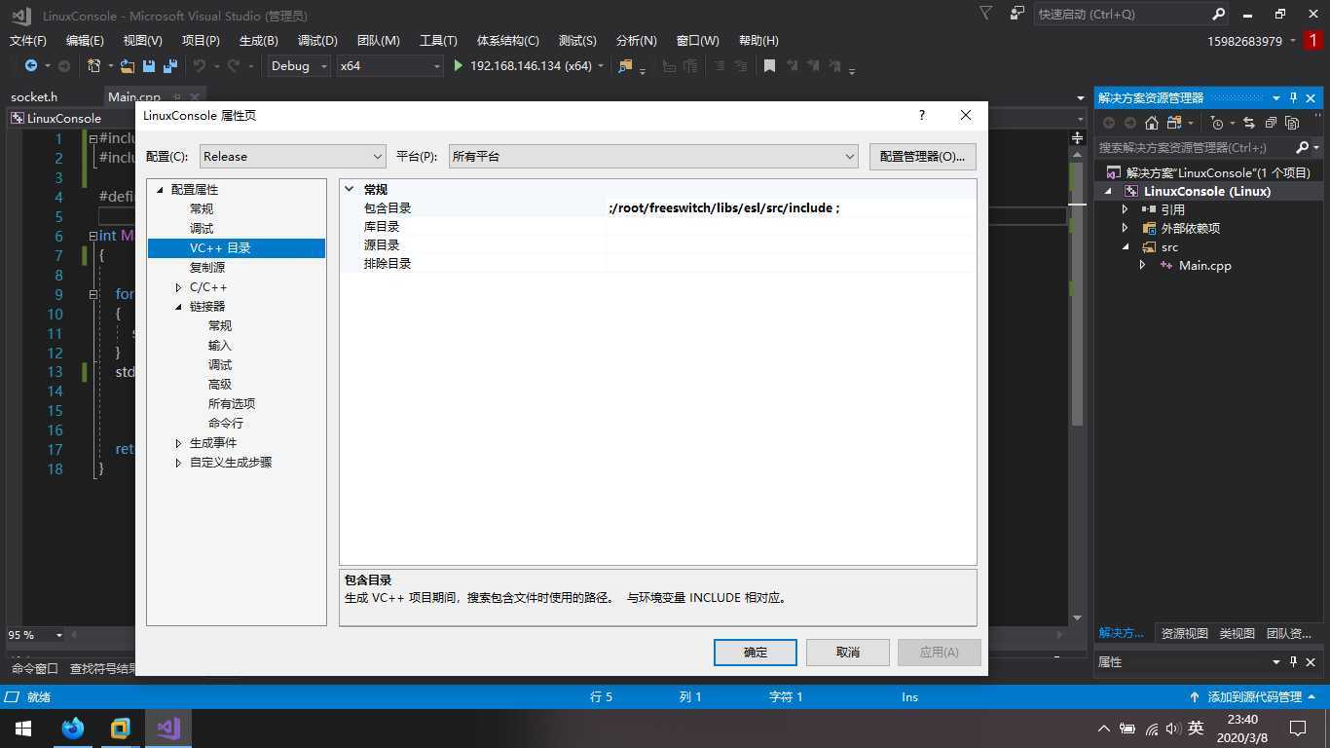The height and width of the screenshot is (748, 1330).
Task: Switch to the 类视图 tab
Action: click(x=1237, y=633)
